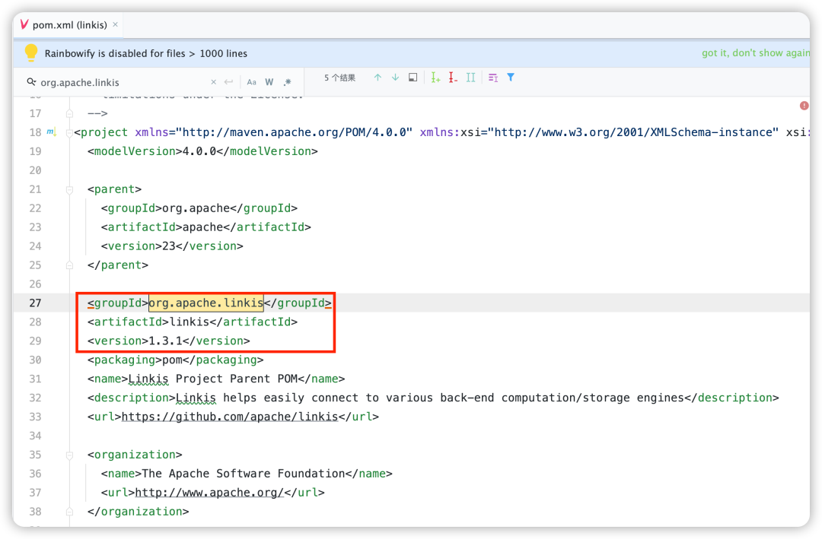Click 'got it, don't show again' link
The width and height of the screenshot is (822, 539).
pyautogui.click(x=756, y=53)
